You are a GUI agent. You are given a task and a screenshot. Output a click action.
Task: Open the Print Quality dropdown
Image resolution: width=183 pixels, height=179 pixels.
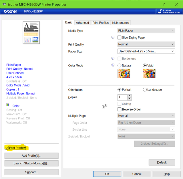click(146, 44)
